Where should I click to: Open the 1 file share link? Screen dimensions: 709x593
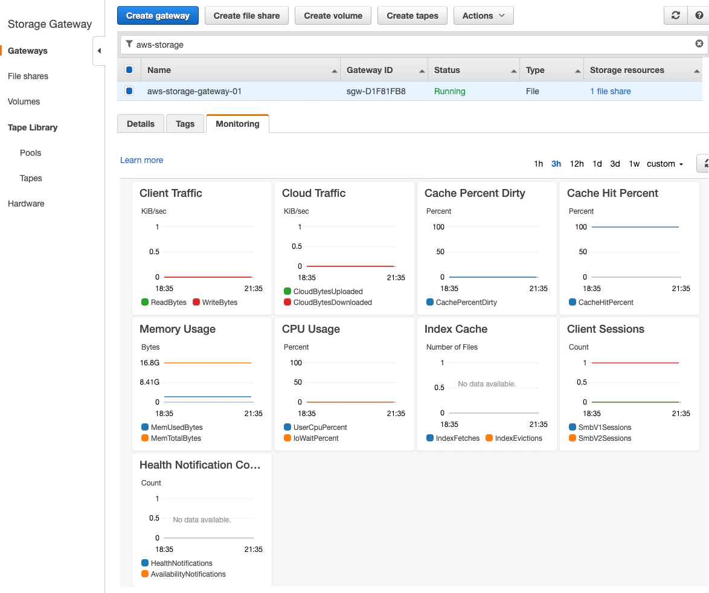pos(610,91)
